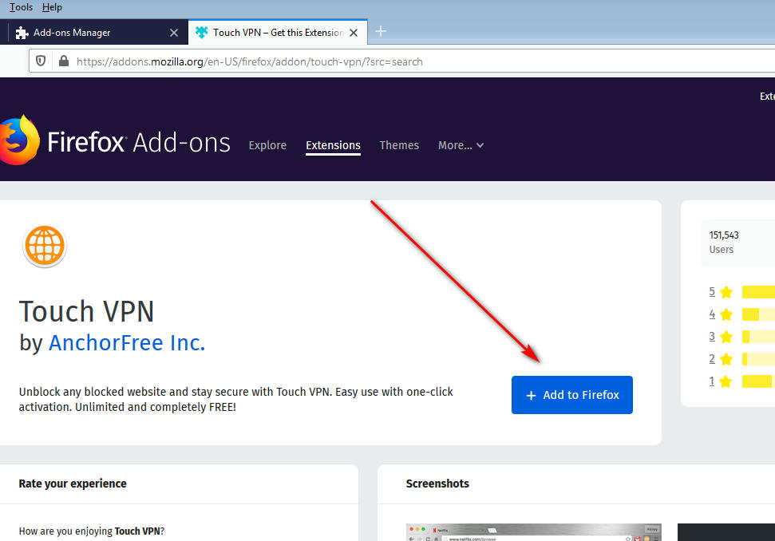Open the Tools menu
775x541 pixels.
(x=21, y=7)
